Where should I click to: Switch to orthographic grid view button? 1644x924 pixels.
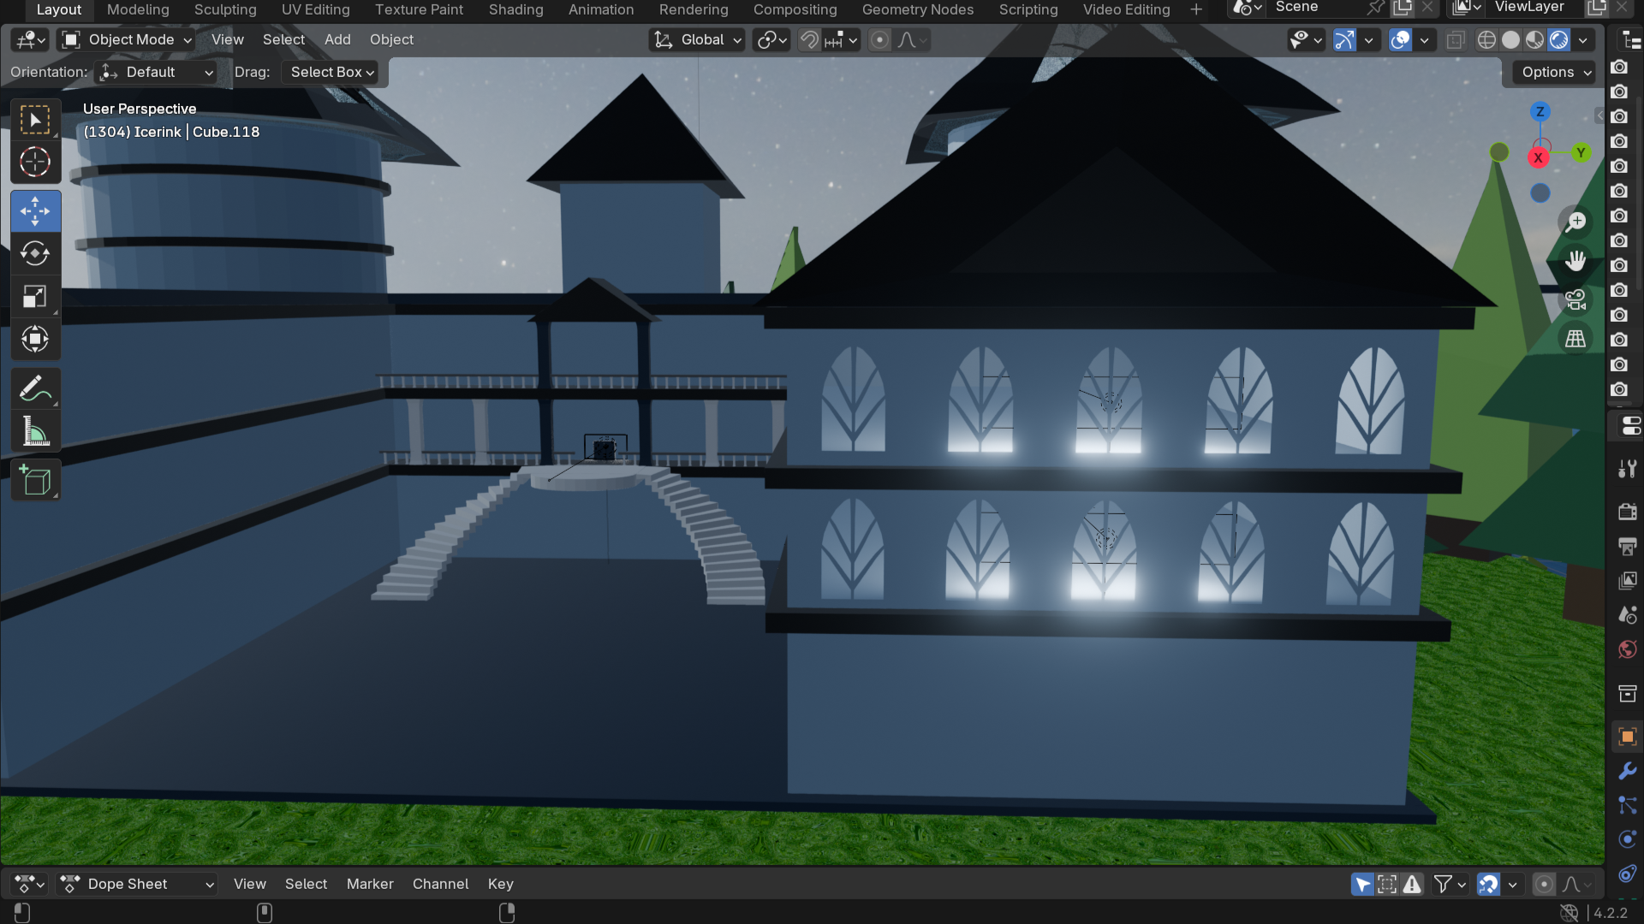point(1575,339)
